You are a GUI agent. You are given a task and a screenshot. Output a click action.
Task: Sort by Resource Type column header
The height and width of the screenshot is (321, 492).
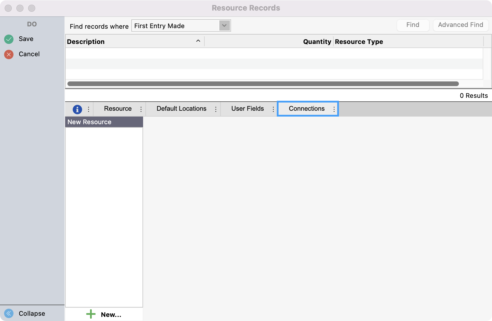359,42
